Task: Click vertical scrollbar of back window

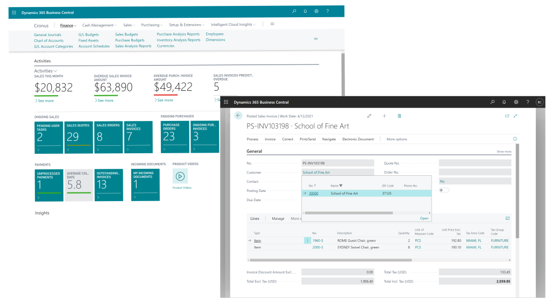Action: click(x=343, y=75)
